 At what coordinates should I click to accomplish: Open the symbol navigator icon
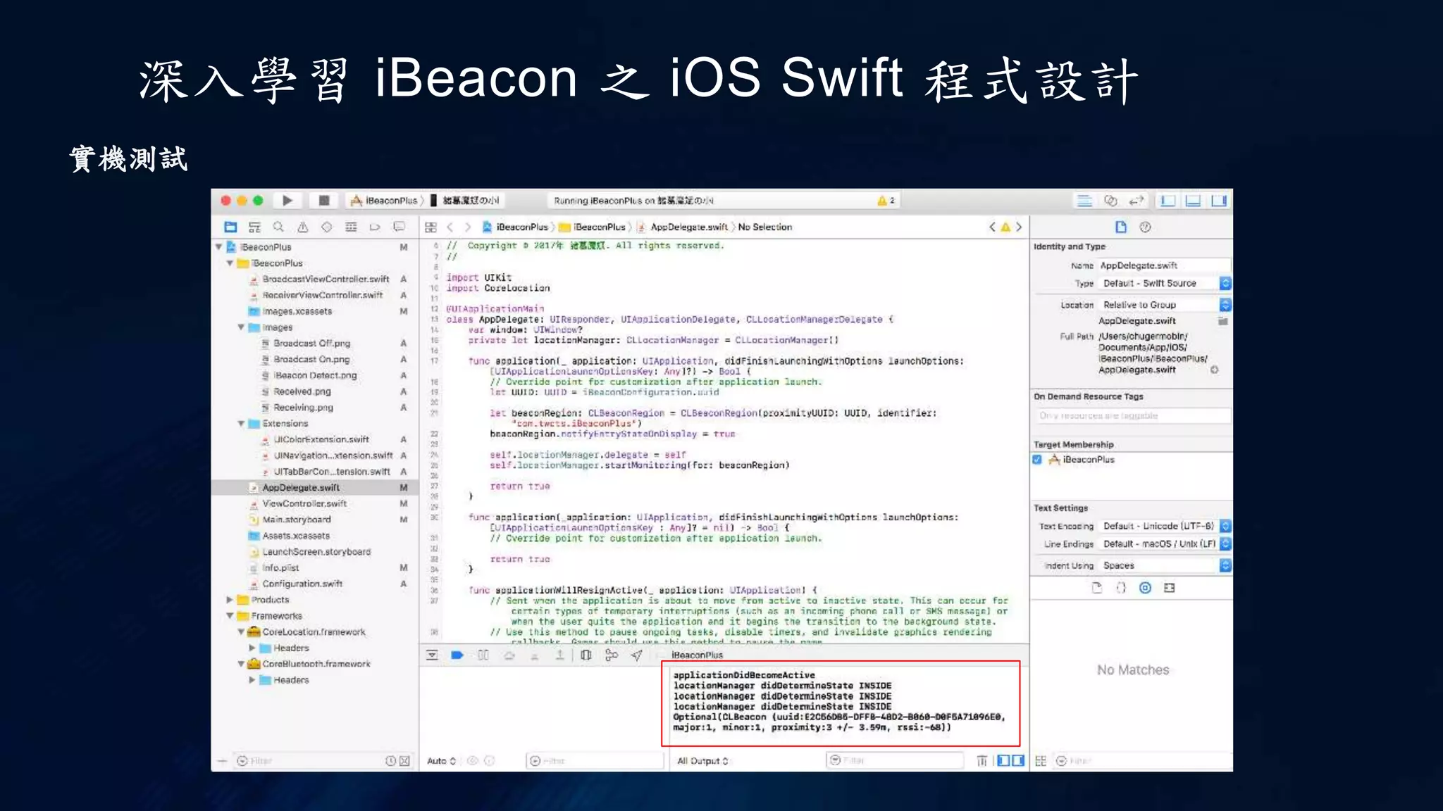coord(254,227)
